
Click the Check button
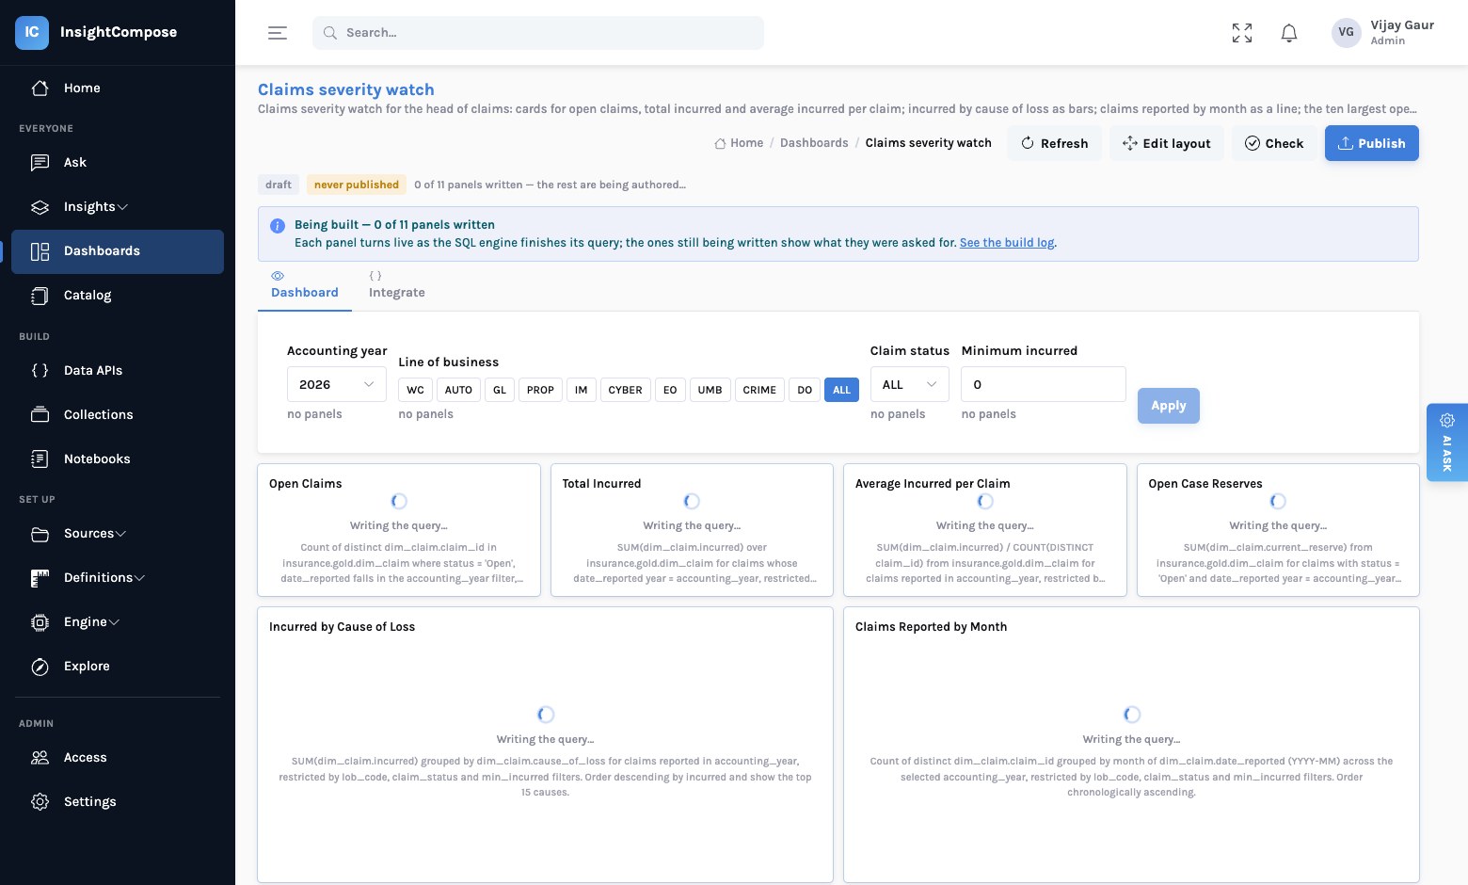coord(1274,143)
